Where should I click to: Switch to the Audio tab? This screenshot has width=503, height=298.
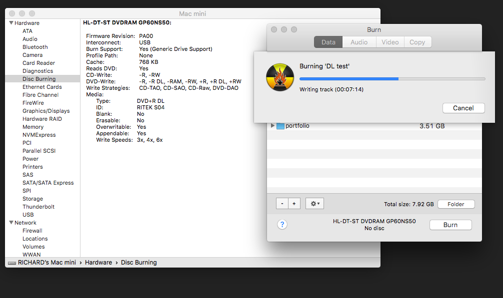point(359,42)
